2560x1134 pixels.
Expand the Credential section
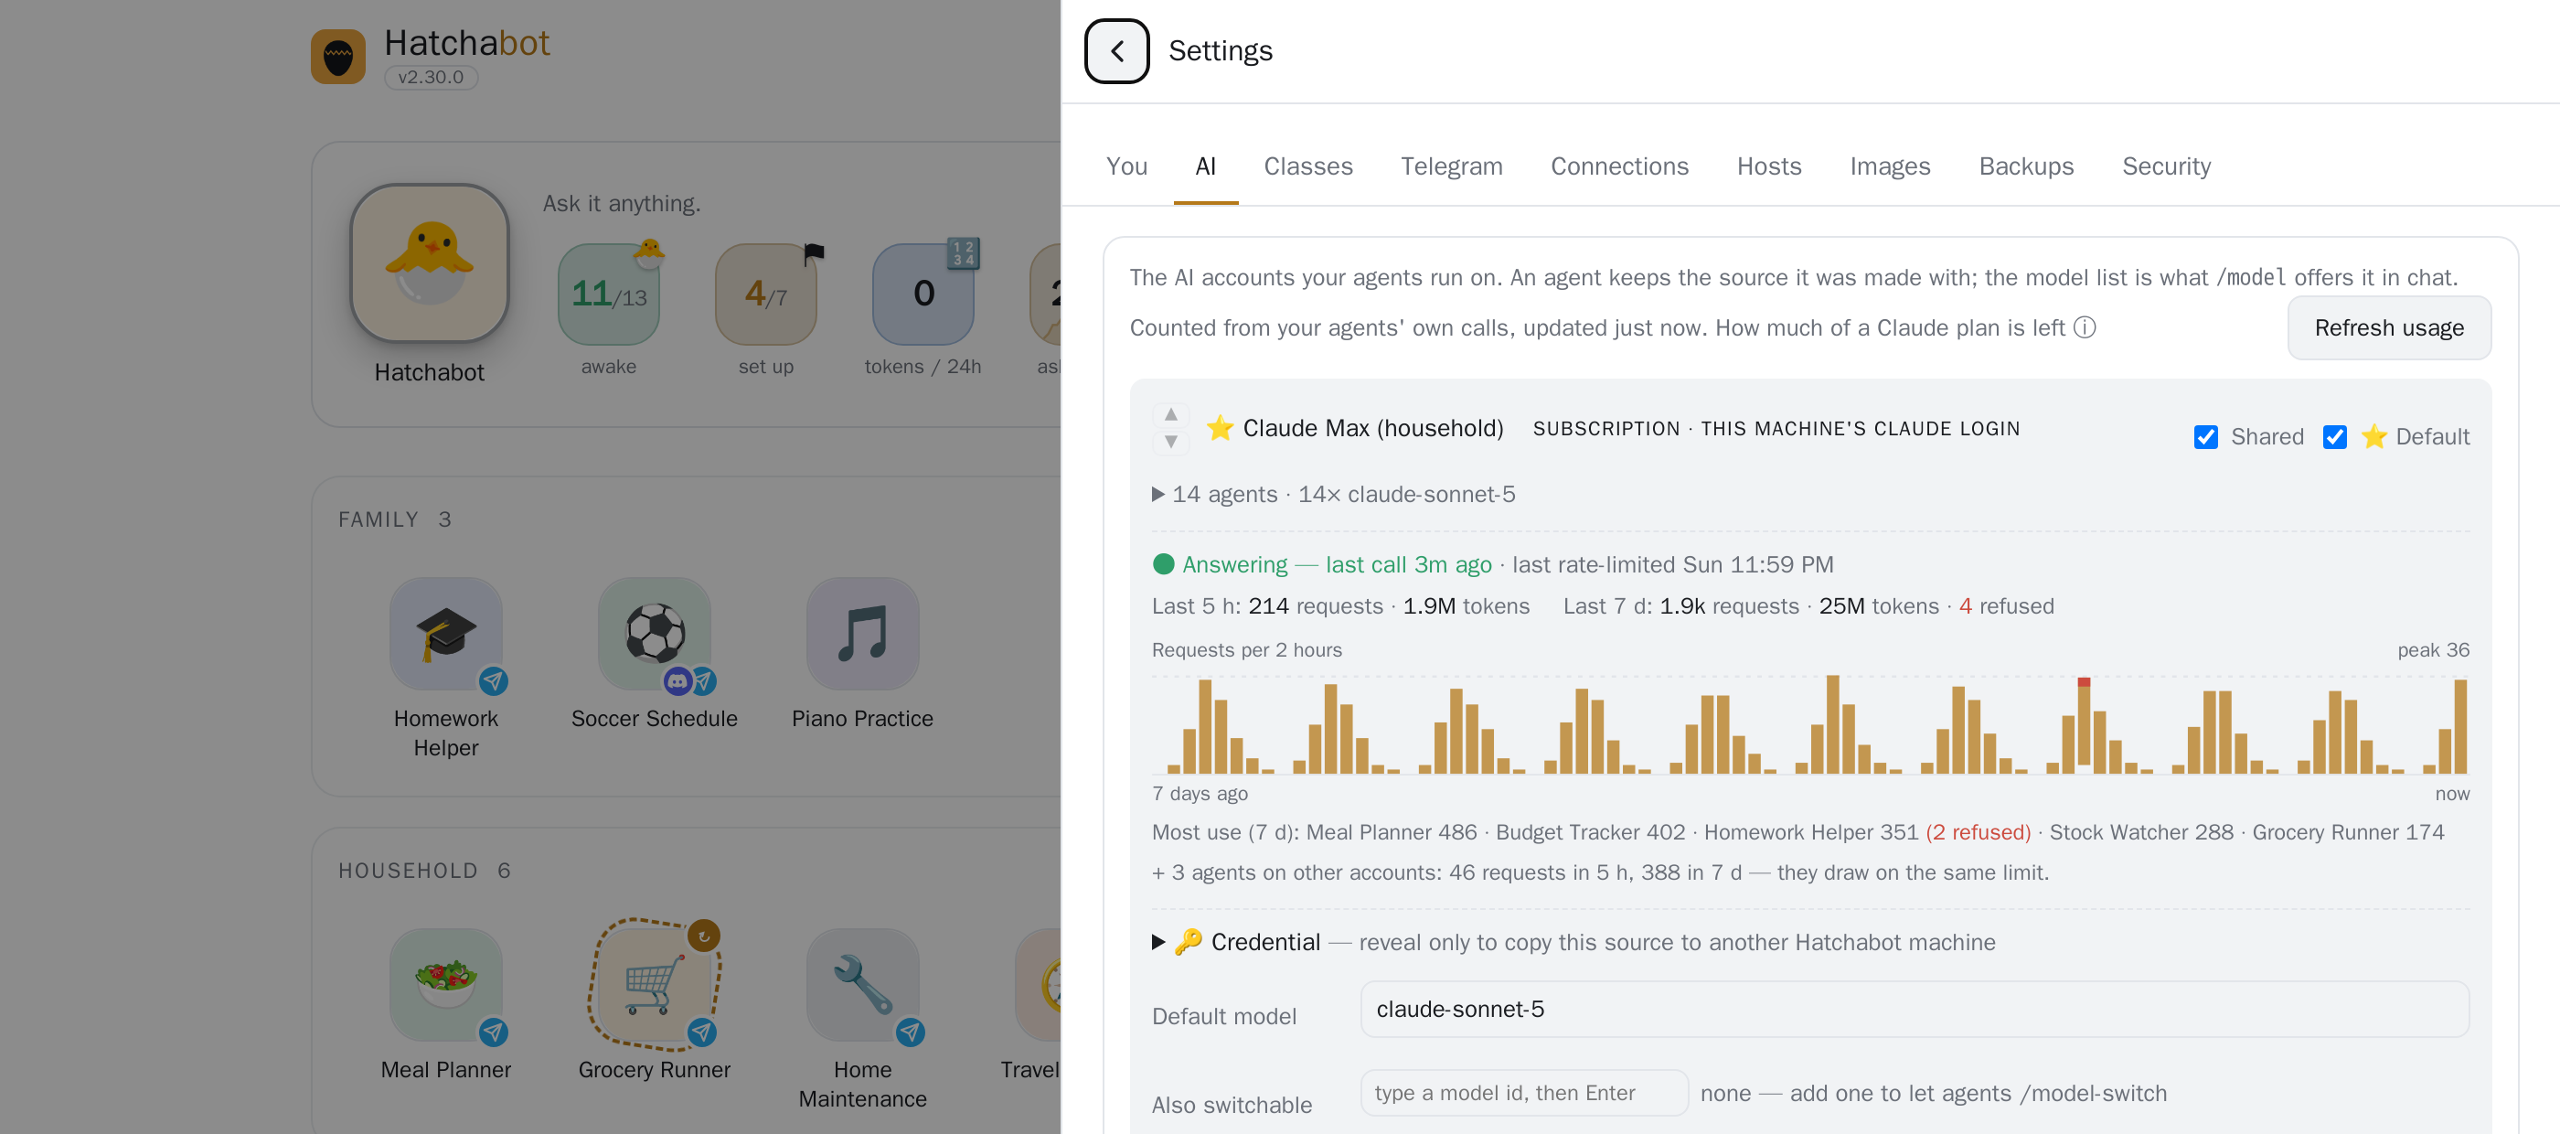[x=1573, y=941]
